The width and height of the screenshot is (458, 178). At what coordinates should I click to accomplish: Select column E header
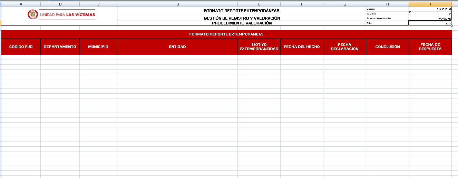tap(259, 4)
